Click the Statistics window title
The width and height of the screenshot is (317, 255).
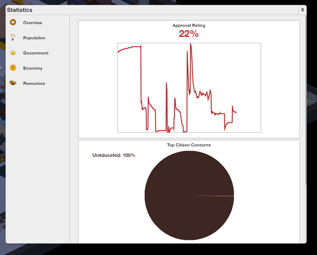coord(20,10)
